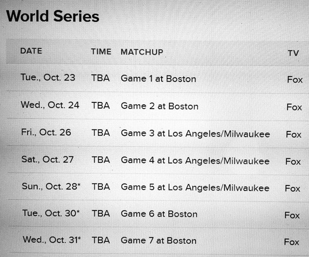Click Fox in the Game 1 row
The width and height of the screenshot is (309, 257).
[x=295, y=80]
